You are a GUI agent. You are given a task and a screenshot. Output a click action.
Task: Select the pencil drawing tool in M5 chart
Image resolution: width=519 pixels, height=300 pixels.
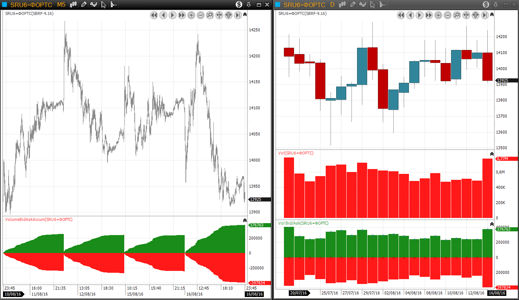pos(84,4)
